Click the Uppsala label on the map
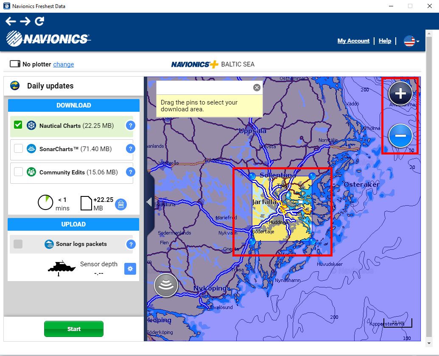The height and width of the screenshot is (356, 439). click(x=252, y=130)
